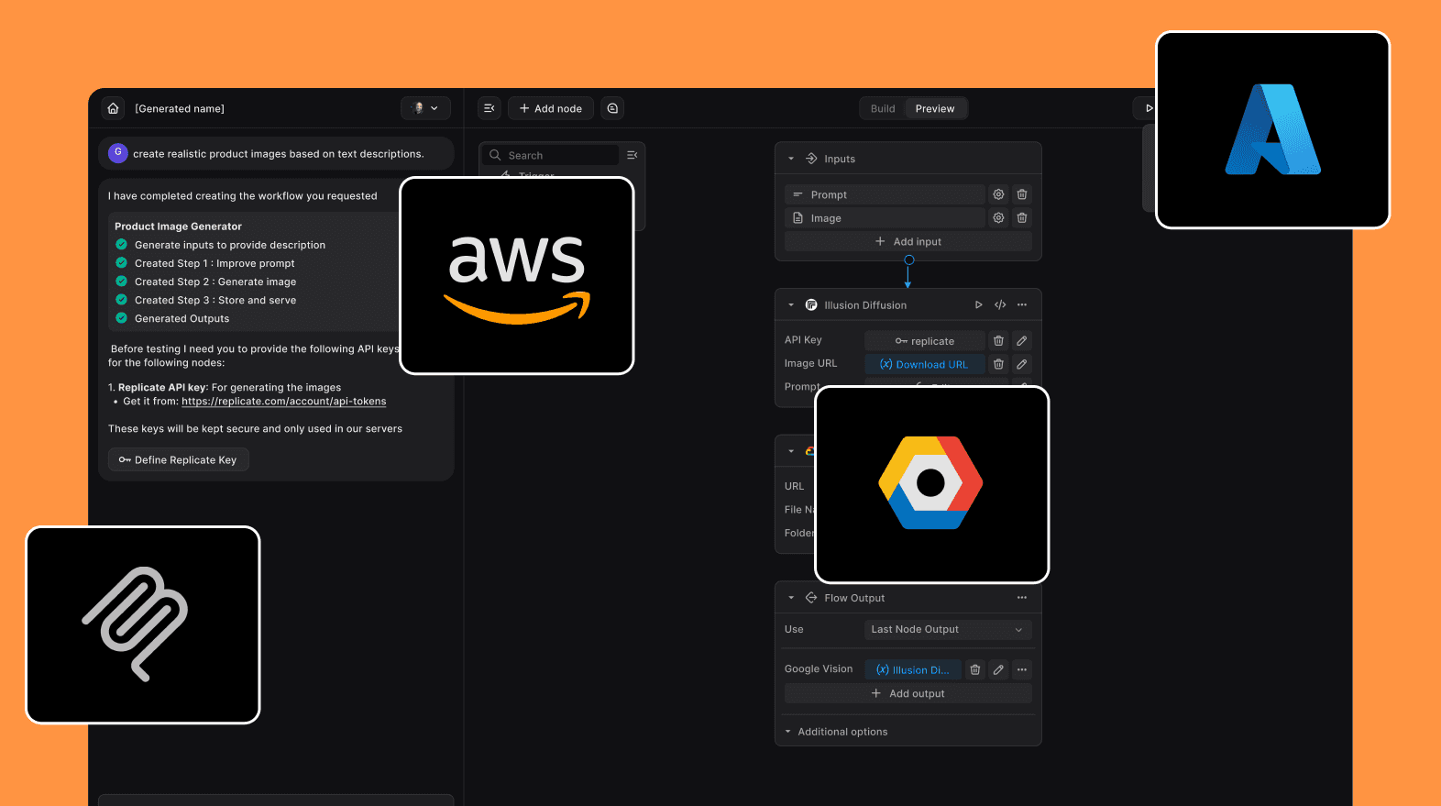Click the AWS logo card
Viewport: 1441px width, 806px height.
pos(517,275)
